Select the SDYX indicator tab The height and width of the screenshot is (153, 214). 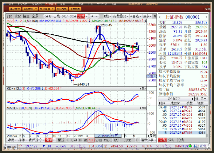click(x=99, y=140)
